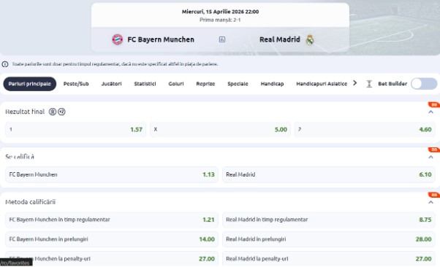Image resolution: width=440 pixels, height=267 pixels.
Task: Switch to the Handicap tab
Action: tap(272, 84)
